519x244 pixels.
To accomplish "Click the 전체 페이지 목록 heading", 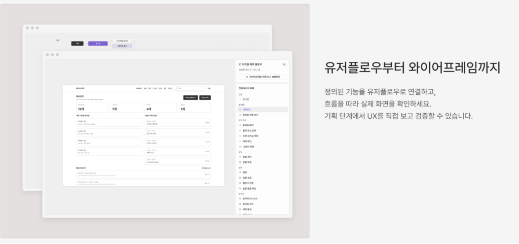I will pos(246,88).
